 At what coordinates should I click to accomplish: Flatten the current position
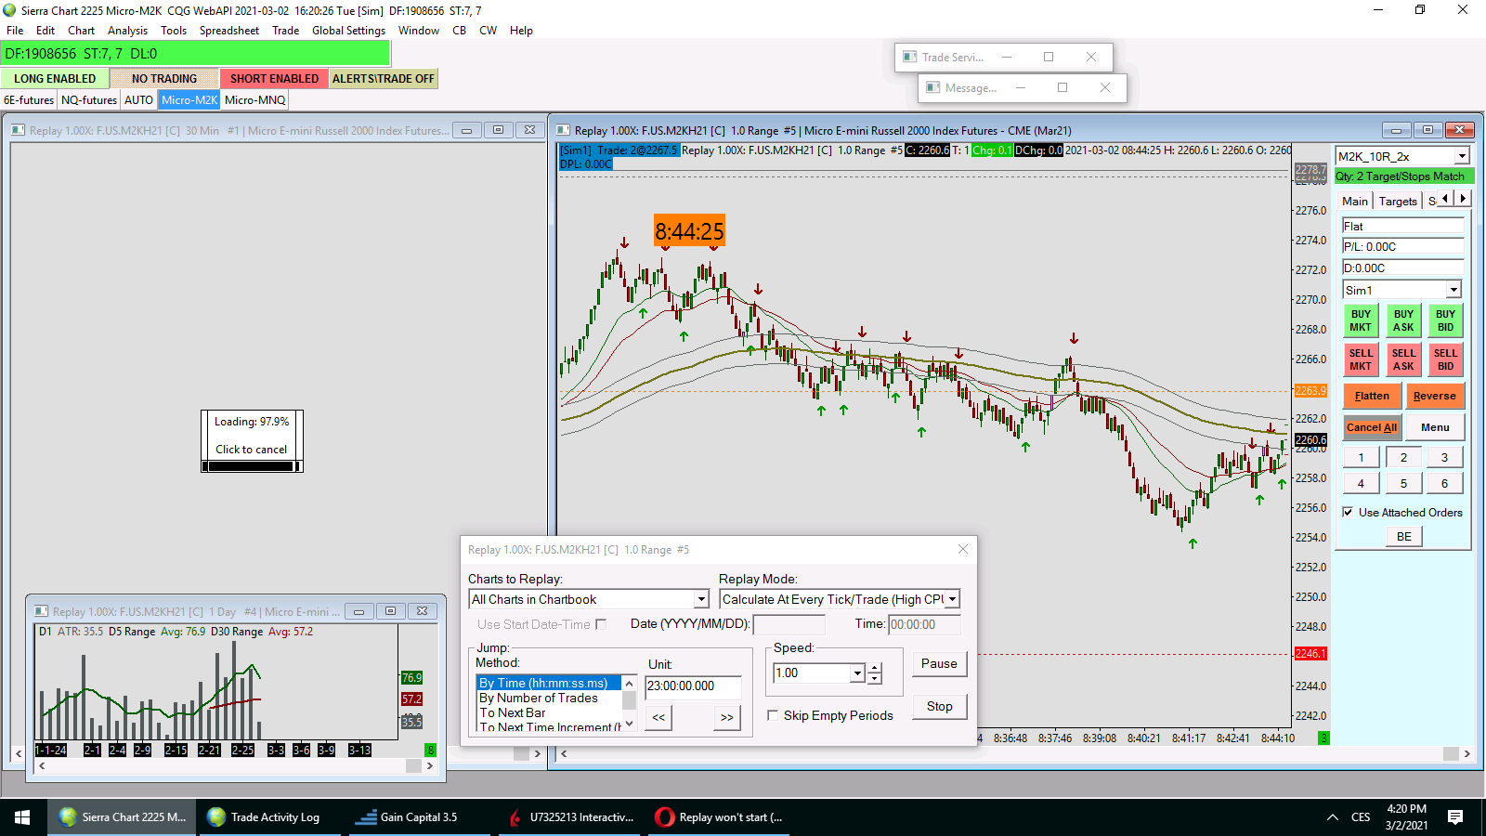pyautogui.click(x=1372, y=396)
